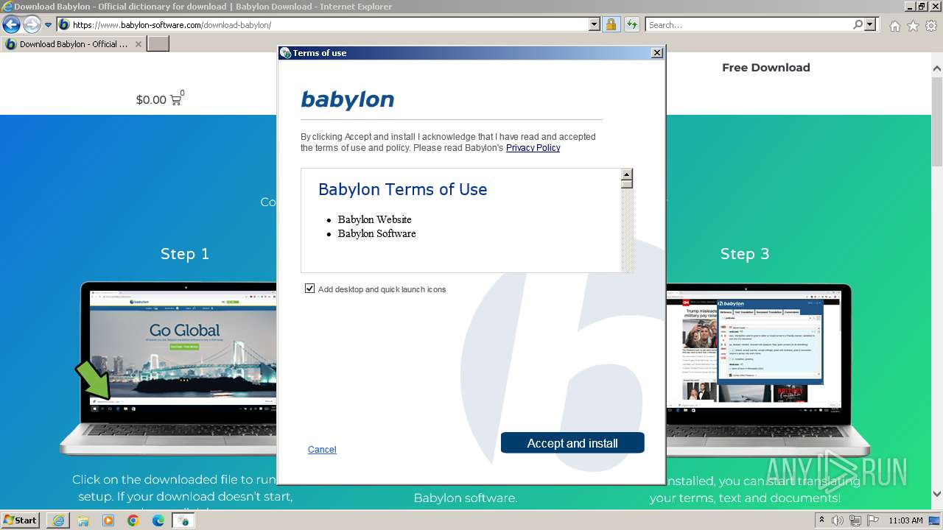Click the 11:03 AM taskbar clock

point(905,520)
